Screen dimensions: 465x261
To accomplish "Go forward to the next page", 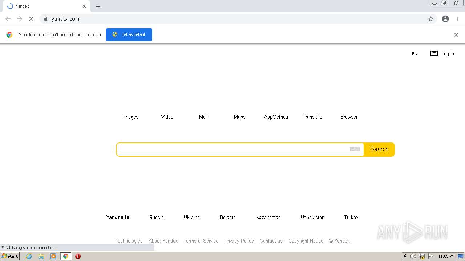I will pyautogui.click(x=20, y=19).
